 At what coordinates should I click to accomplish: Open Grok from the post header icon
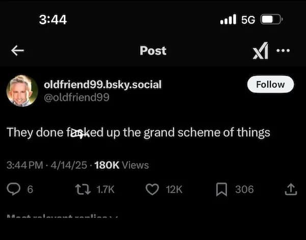(261, 51)
